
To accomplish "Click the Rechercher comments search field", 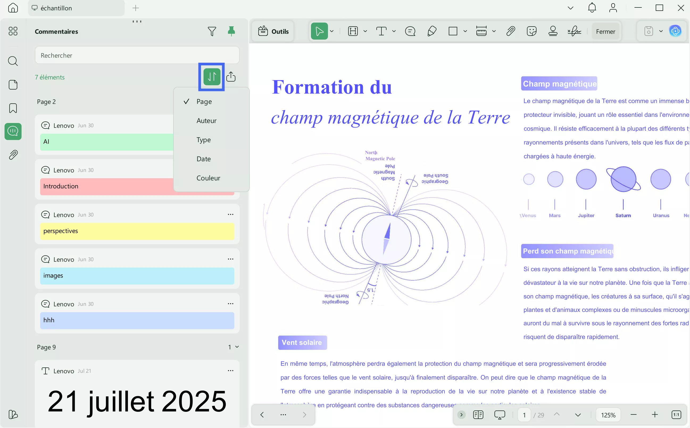I will 137,56.
